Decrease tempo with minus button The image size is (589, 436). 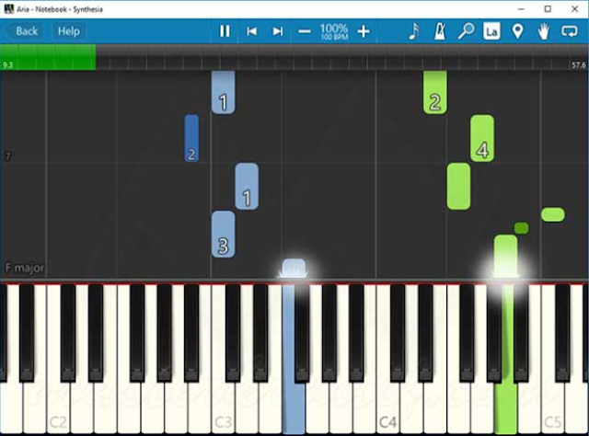point(305,31)
